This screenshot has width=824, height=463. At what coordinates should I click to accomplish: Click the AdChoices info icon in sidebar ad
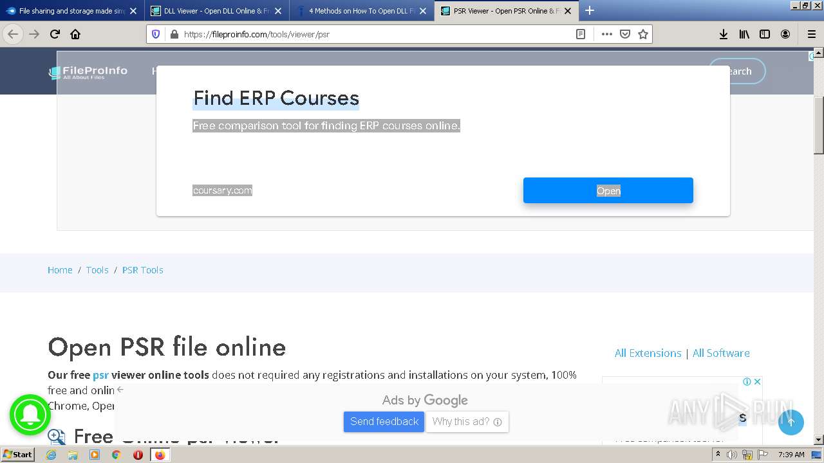[x=747, y=381]
